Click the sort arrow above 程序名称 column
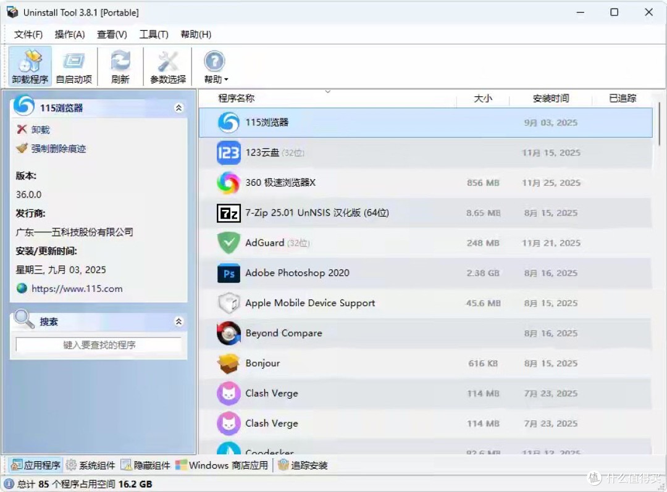667x492 pixels. point(327,91)
